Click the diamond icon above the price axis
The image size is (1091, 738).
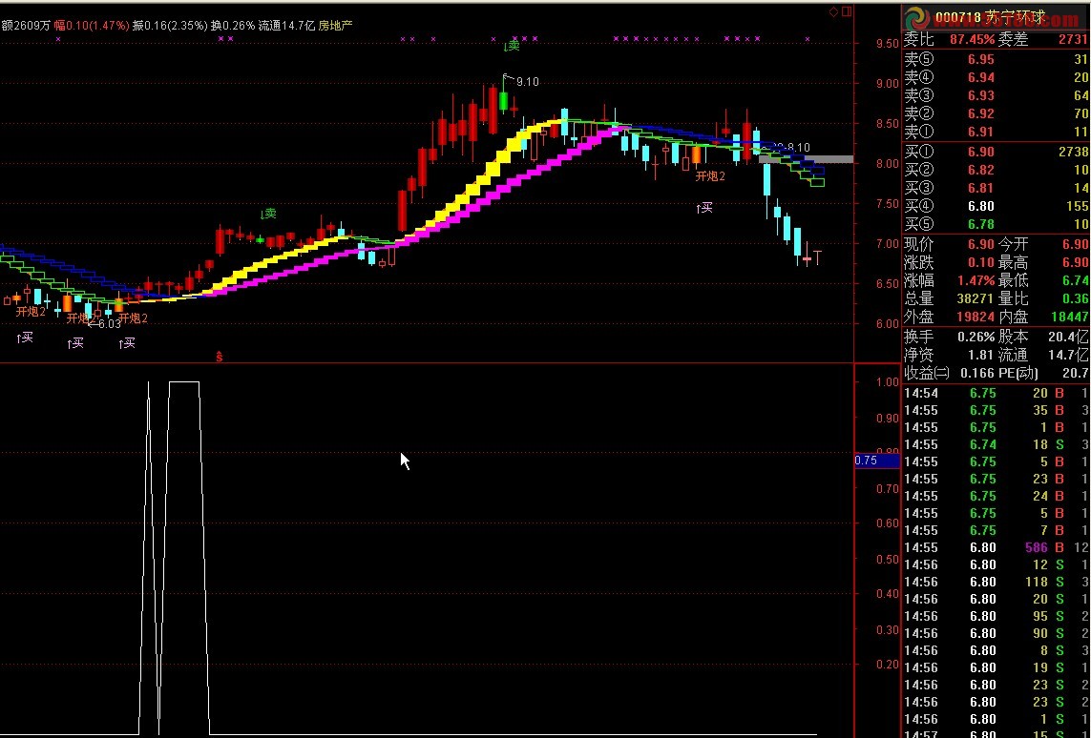tap(832, 11)
